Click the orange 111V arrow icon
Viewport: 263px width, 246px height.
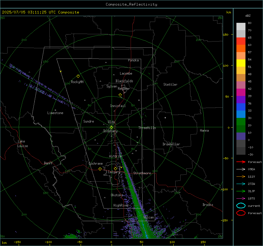click(x=241, y=176)
